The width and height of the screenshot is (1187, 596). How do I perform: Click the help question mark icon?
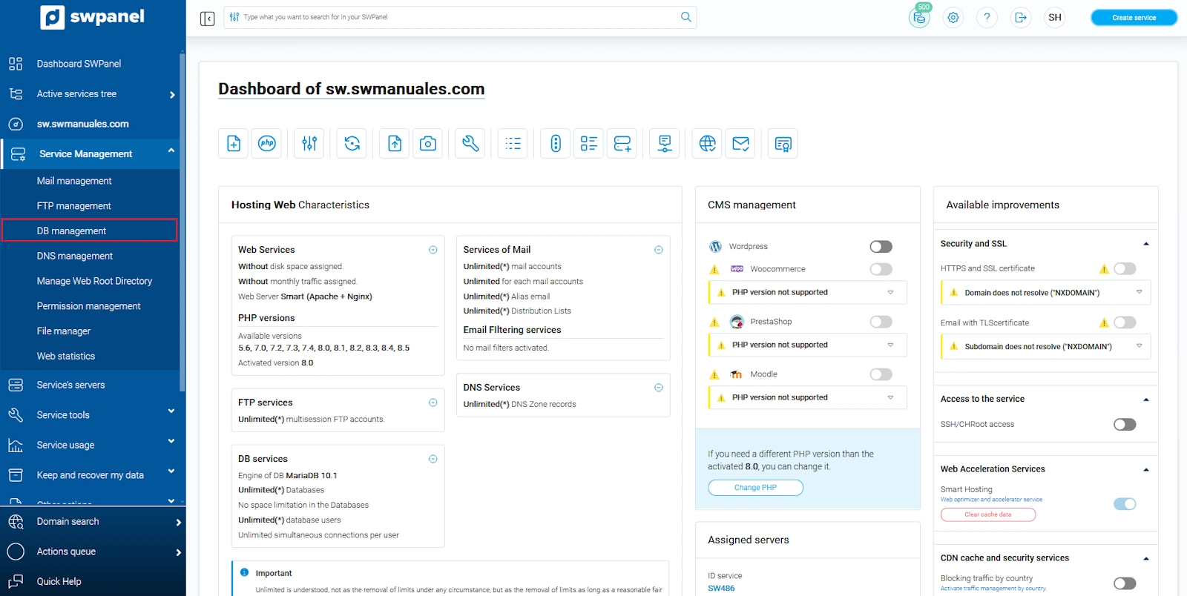pyautogui.click(x=987, y=18)
